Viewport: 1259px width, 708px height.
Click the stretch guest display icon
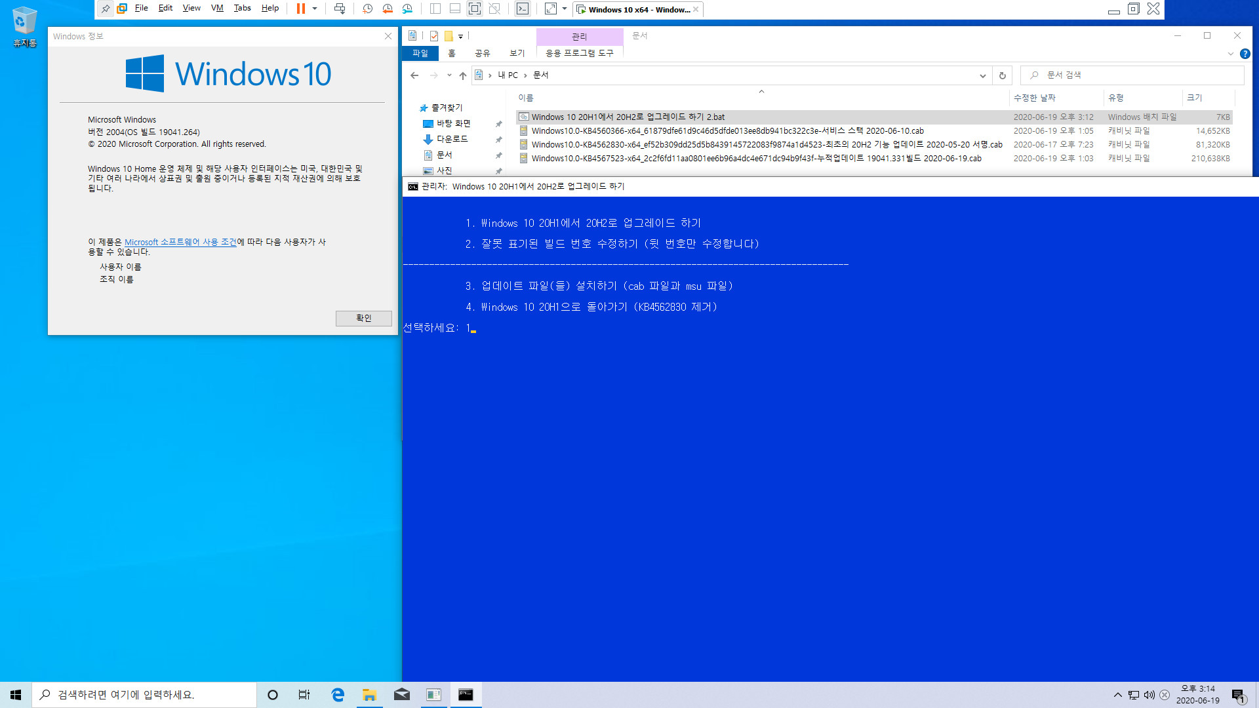(551, 9)
